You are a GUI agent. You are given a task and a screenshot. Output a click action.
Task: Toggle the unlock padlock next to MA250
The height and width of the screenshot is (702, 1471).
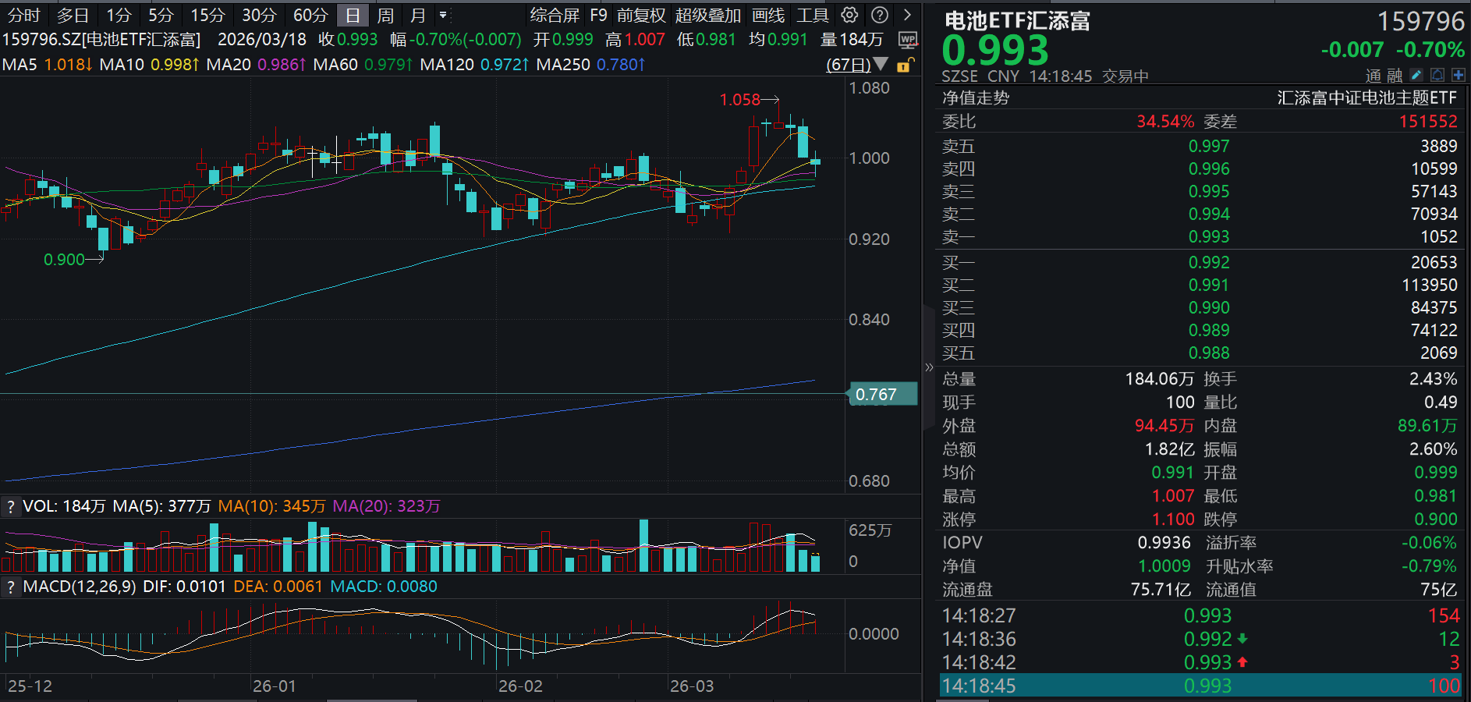coord(905,65)
